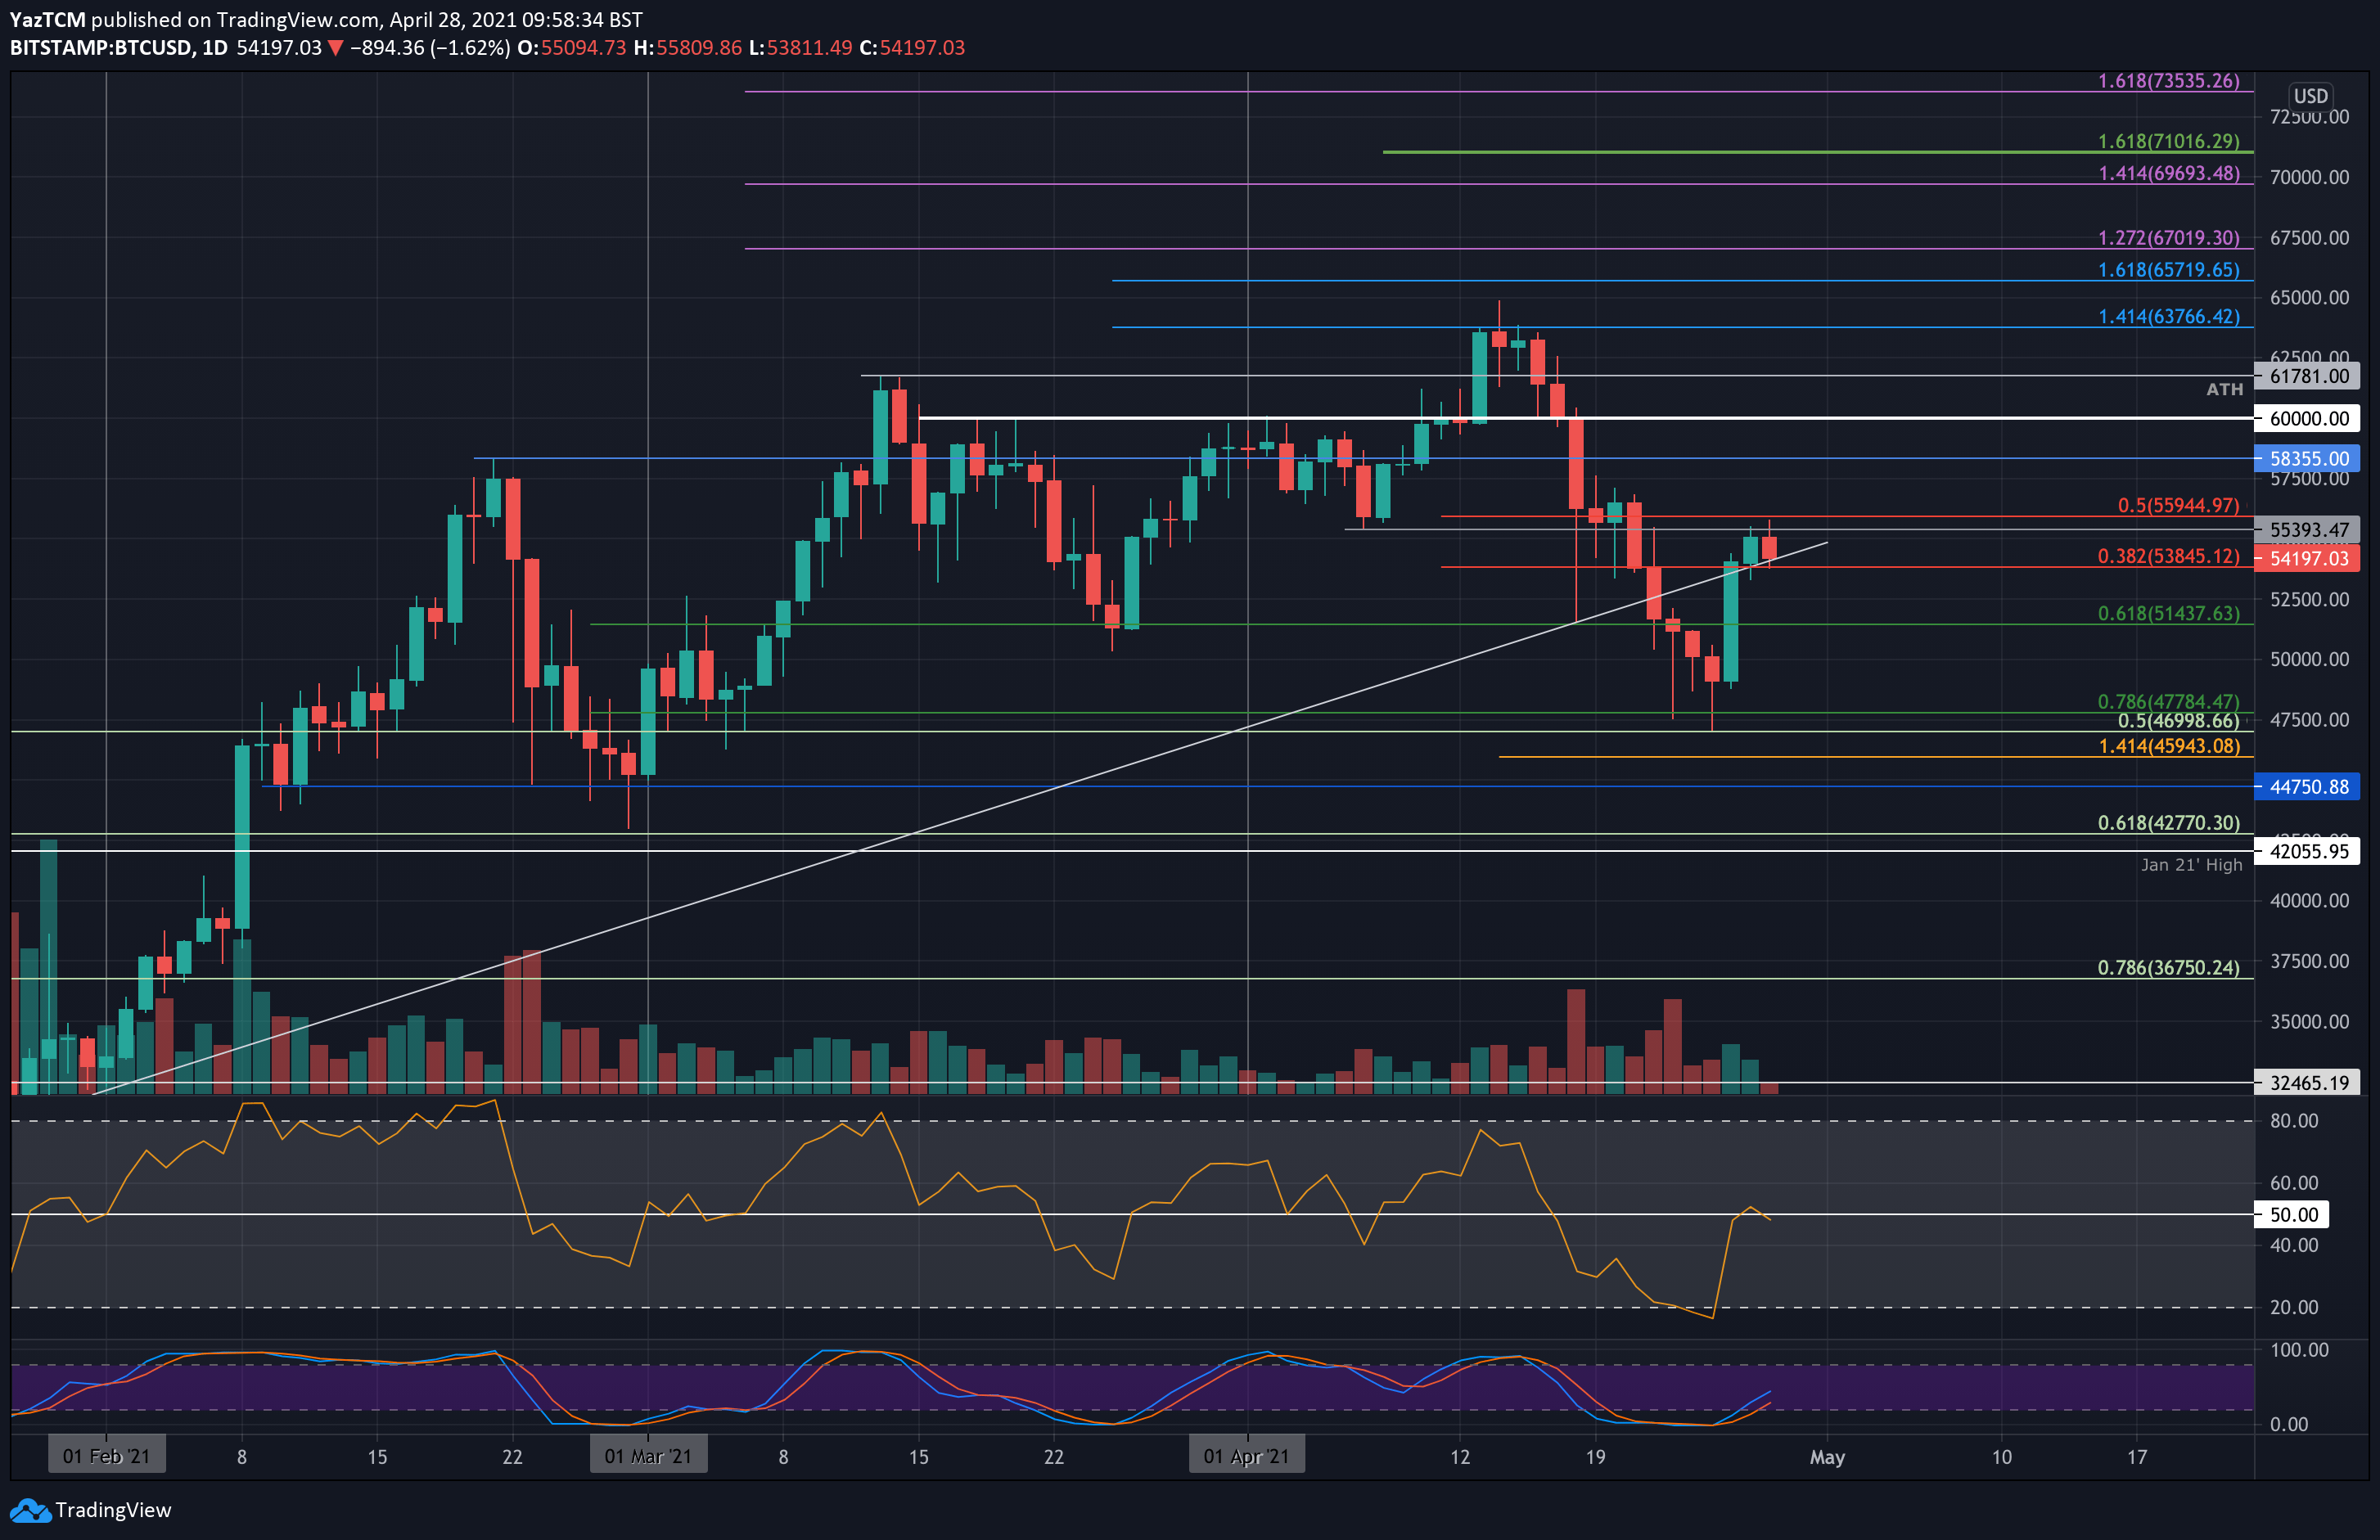The width and height of the screenshot is (2380, 1540).
Task: Click the stochastic 100.00 scale value
Action: click(x=2299, y=1350)
